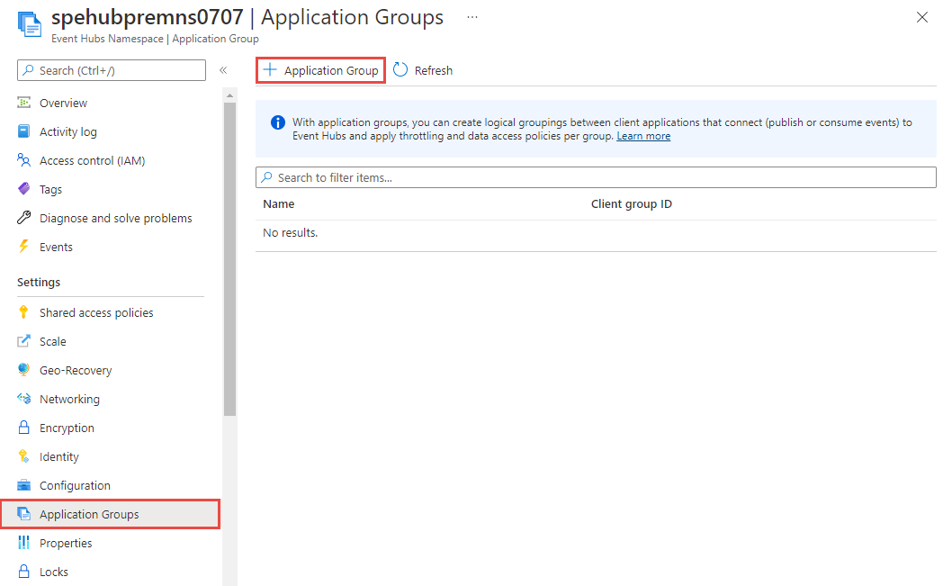This screenshot has height=586, width=952.
Task: Click the Application Groups sidebar icon
Action: (23, 514)
